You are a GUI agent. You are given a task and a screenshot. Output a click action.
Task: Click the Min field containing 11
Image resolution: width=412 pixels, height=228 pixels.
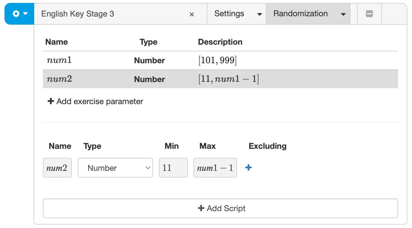173,168
